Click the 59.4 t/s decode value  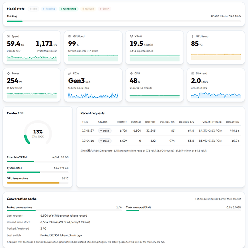(x=15, y=44)
